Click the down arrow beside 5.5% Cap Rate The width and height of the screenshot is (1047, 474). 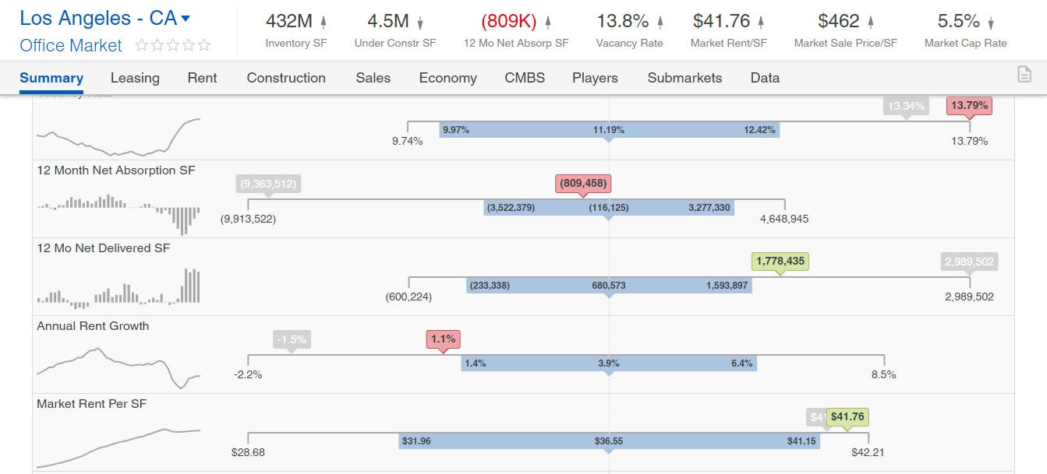click(991, 23)
